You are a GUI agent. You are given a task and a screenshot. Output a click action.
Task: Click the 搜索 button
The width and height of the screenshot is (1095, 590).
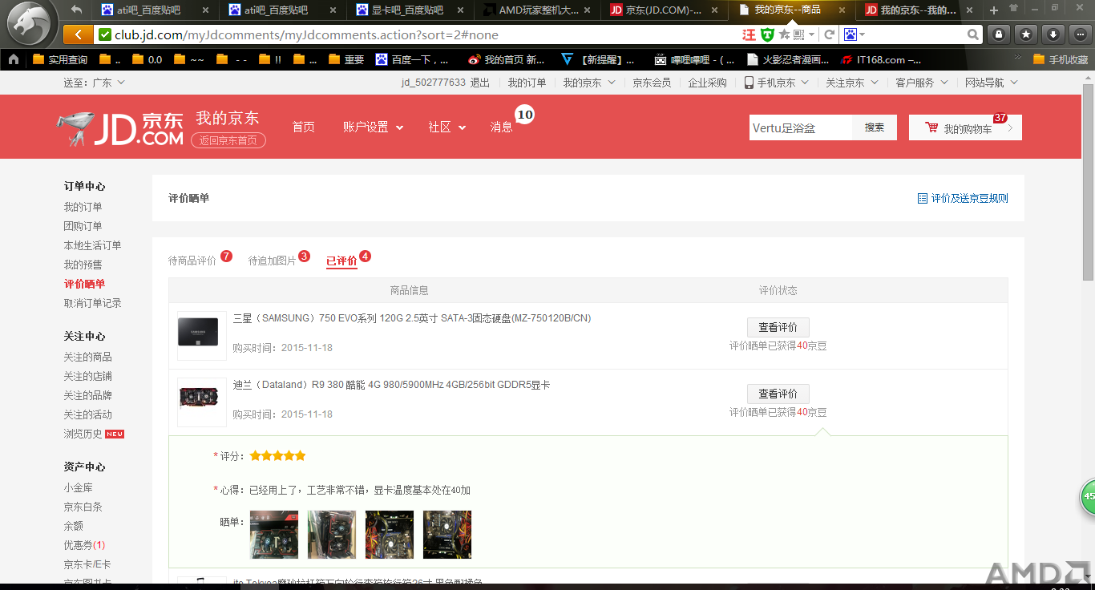pyautogui.click(x=874, y=127)
